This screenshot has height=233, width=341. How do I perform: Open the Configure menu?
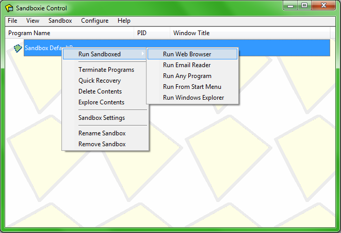(95, 21)
